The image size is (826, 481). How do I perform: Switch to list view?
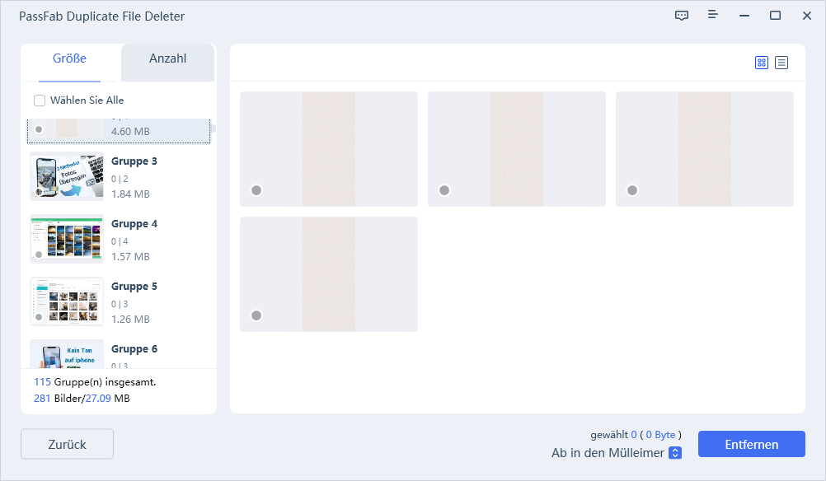781,63
